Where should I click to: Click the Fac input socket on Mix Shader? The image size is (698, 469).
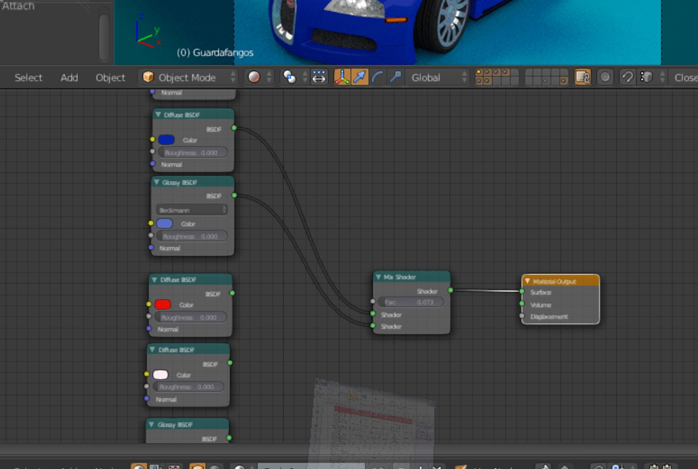(373, 301)
